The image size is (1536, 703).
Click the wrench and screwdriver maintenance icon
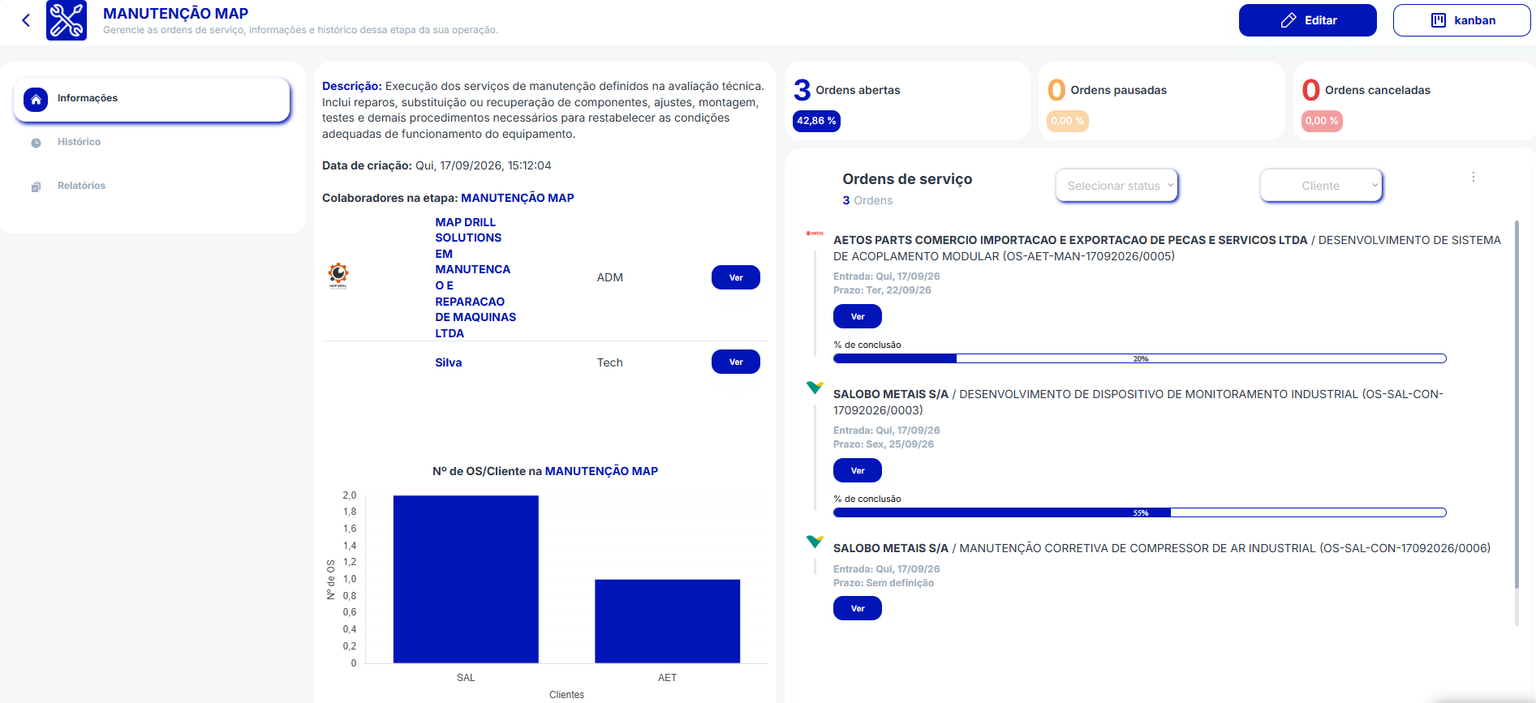coord(67,20)
